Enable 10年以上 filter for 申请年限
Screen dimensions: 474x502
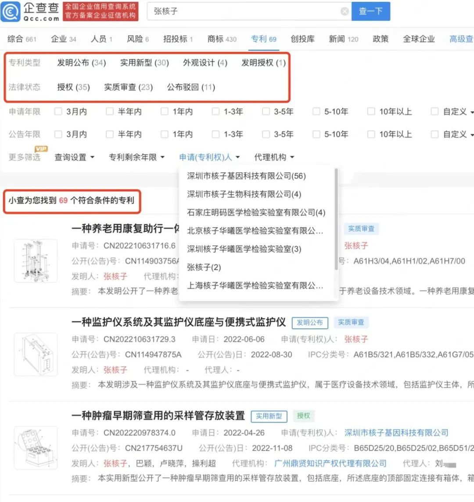tap(371, 112)
